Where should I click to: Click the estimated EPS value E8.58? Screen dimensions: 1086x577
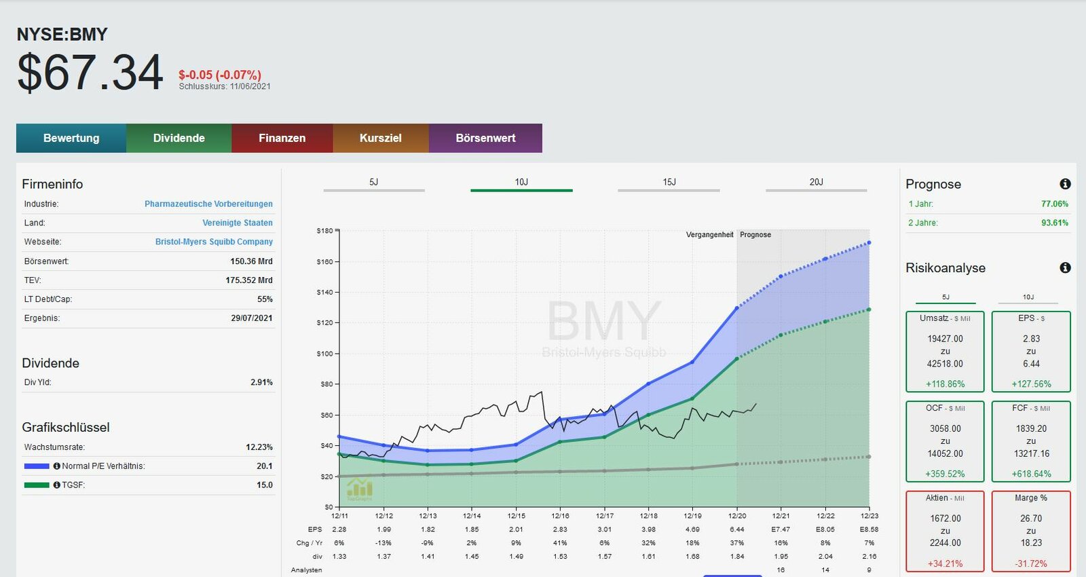869,529
